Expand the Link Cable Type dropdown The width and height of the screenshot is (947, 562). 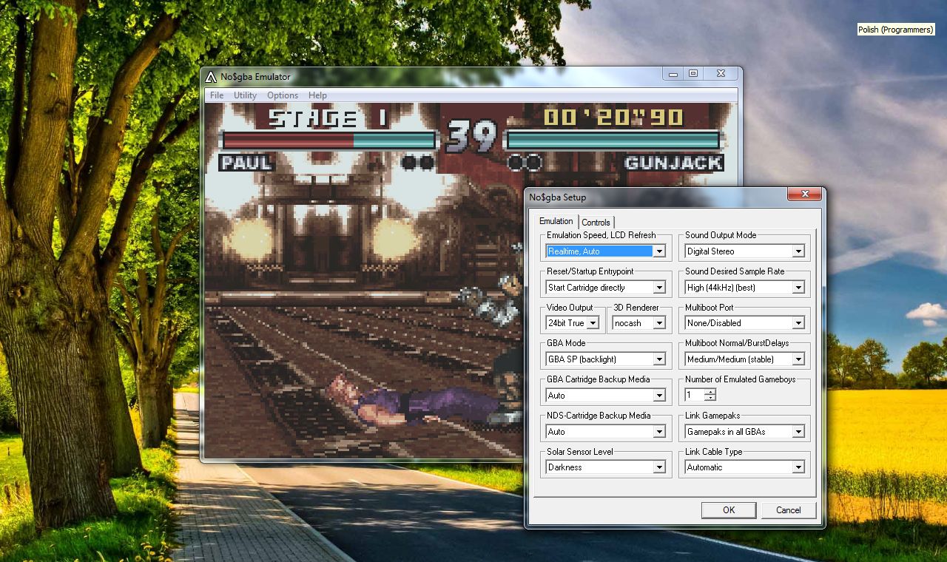798,467
